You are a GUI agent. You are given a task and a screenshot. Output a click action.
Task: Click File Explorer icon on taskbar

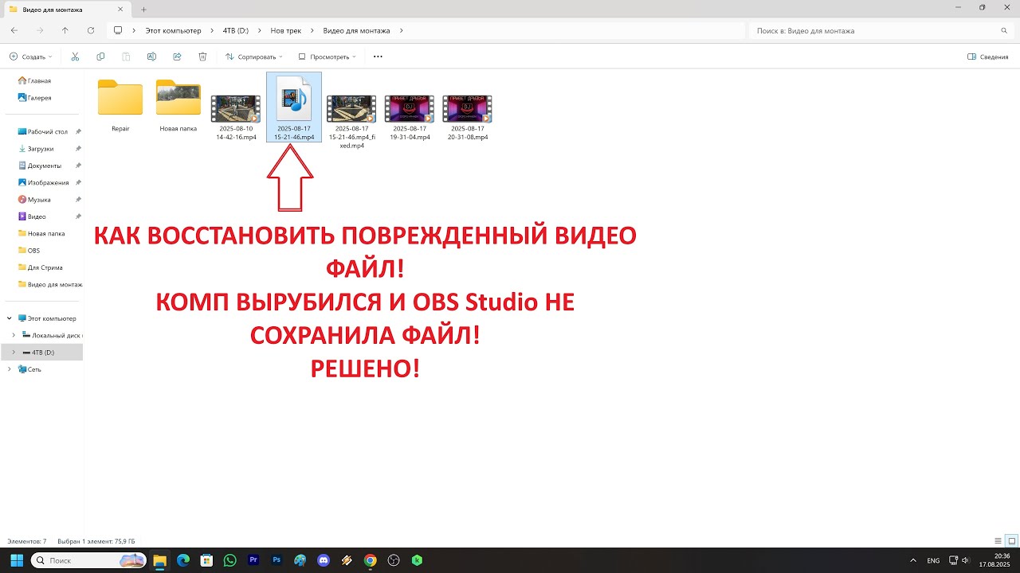[x=159, y=560]
